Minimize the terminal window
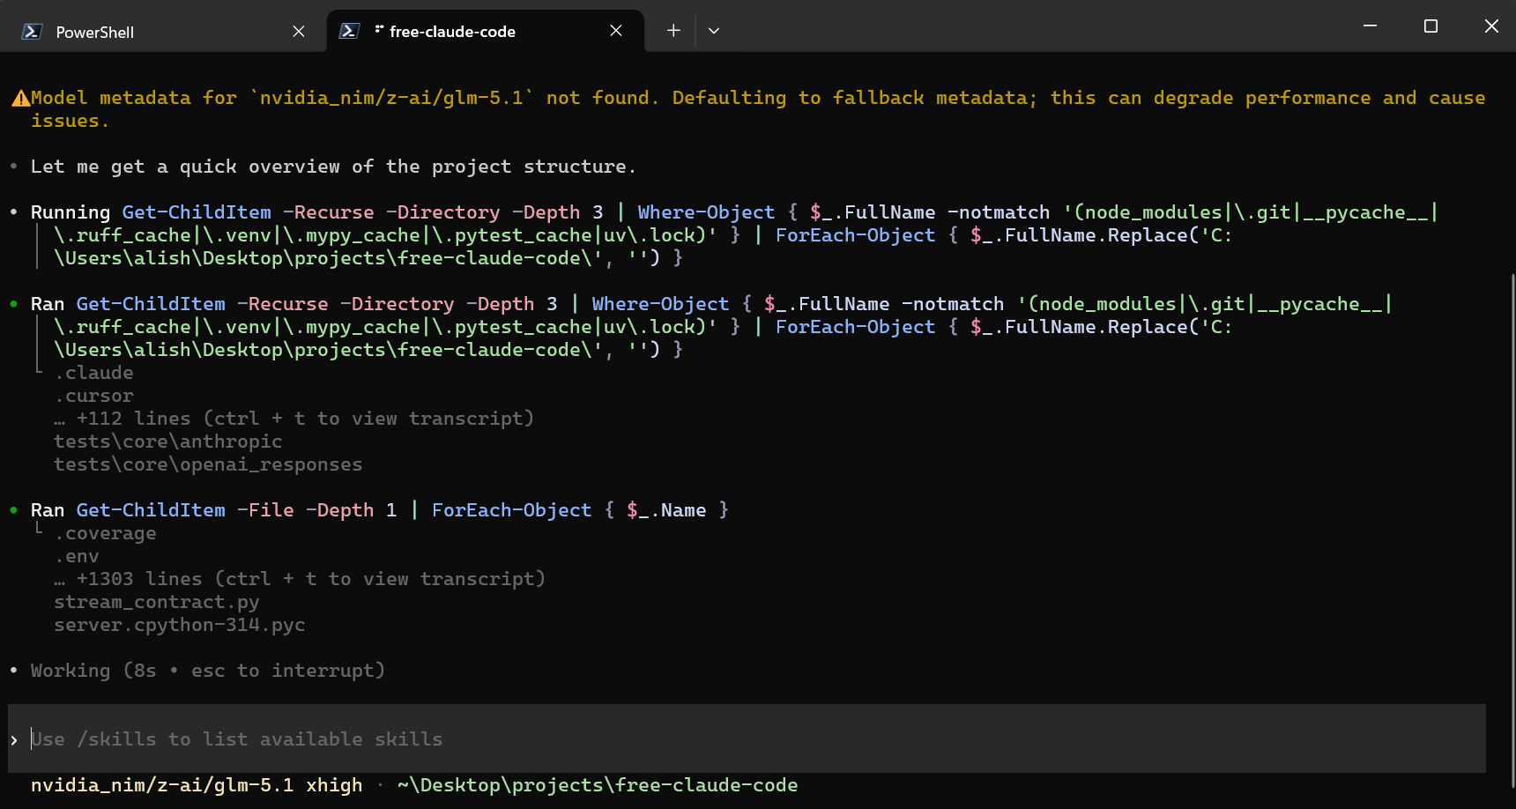Viewport: 1516px width, 809px height. (x=1370, y=26)
